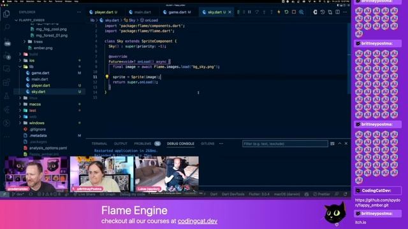
Task: Open the GITLENS panel tab
Action: [207, 144]
